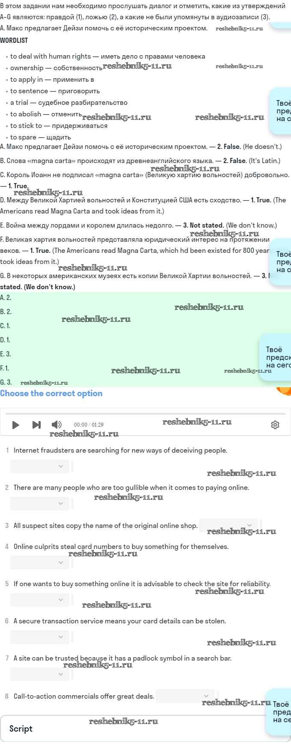
Task: Click the audio progress bar
Action: 145,414
